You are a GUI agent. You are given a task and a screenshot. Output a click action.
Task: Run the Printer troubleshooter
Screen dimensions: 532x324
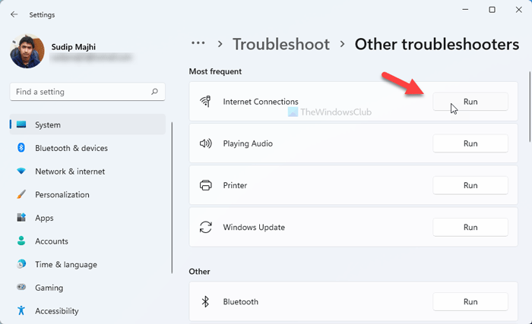(470, 185)
